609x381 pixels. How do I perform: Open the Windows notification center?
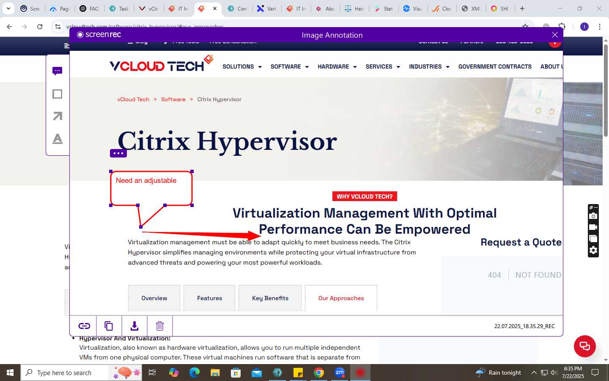(595, 373)
